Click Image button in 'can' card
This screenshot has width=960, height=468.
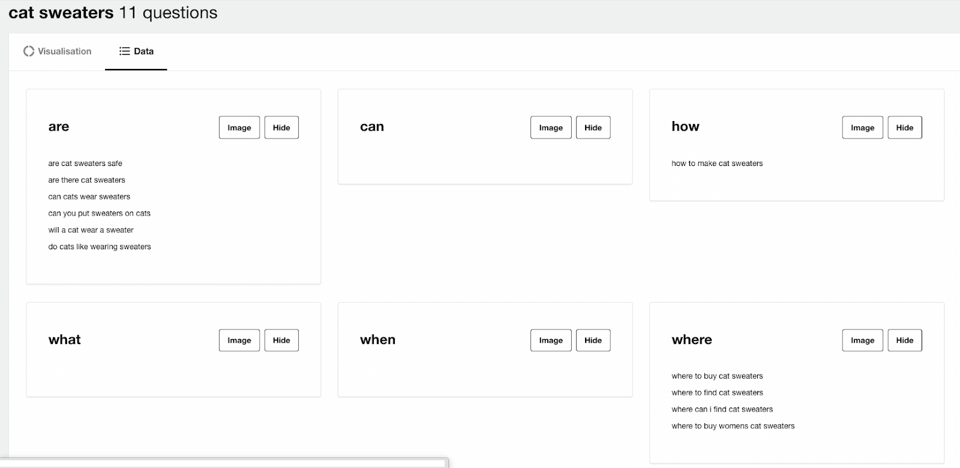click(550, 128)
